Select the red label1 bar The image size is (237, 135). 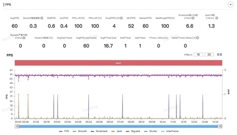[x=118, y=63]
